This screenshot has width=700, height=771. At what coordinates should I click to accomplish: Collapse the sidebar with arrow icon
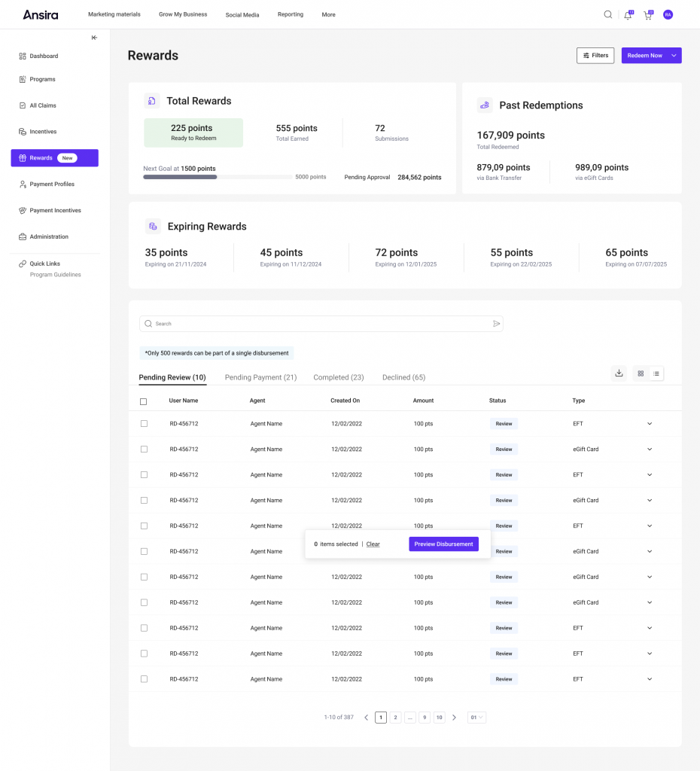tap(94, 38)
